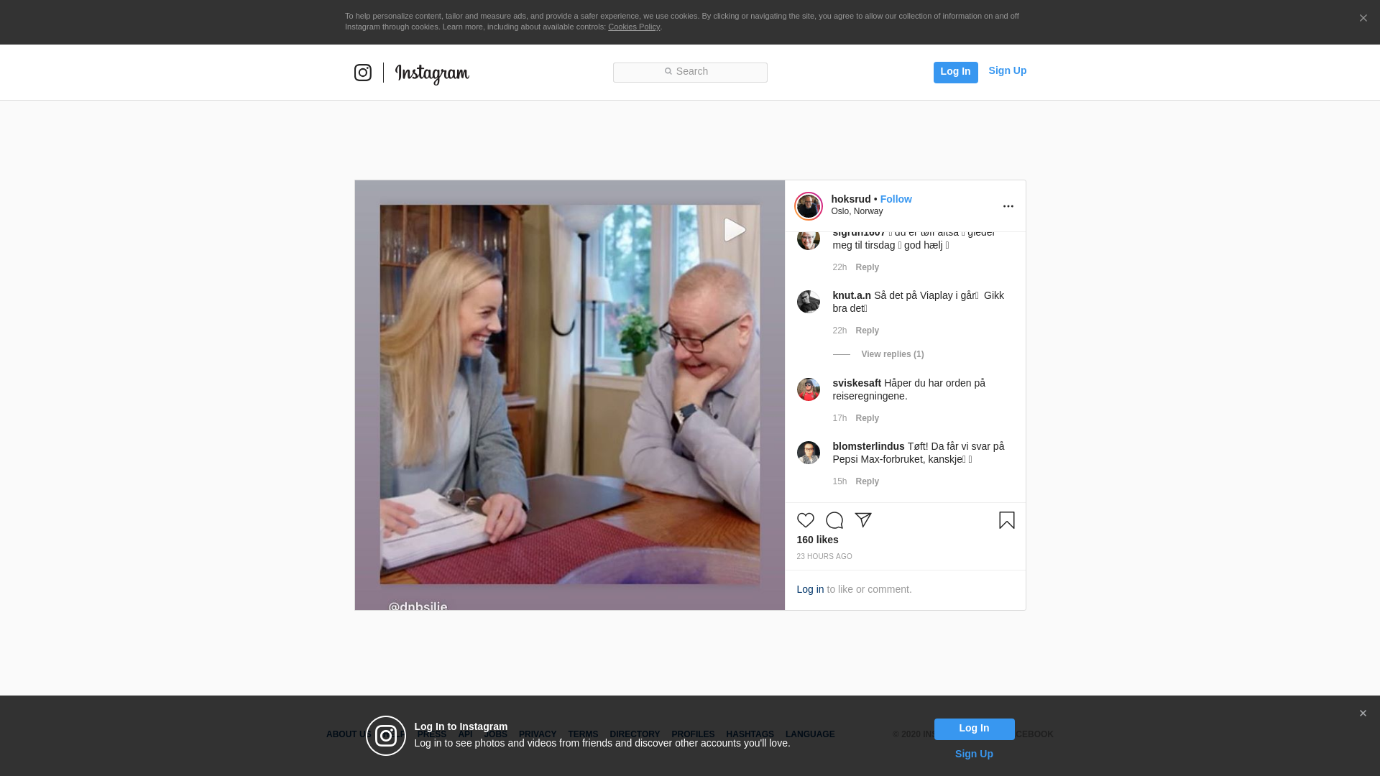The image size is (1380, 776).
Task: Reply to blomsterlindus's comment
Action: (868, 481)
